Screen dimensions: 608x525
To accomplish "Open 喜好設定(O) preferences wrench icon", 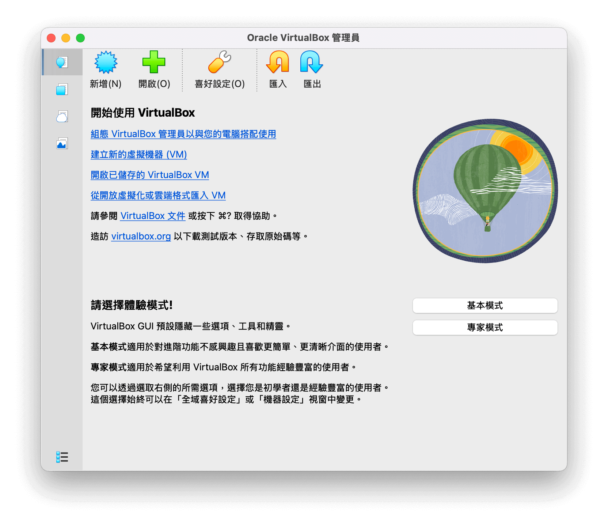I will coord(220,62).
